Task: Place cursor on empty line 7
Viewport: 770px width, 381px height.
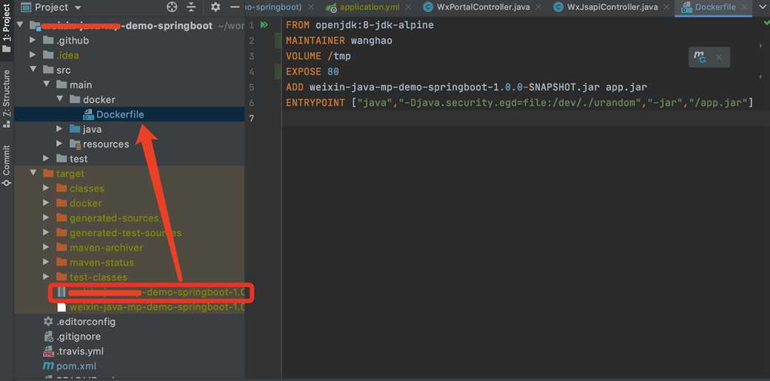Action: [x=526, y=118]
